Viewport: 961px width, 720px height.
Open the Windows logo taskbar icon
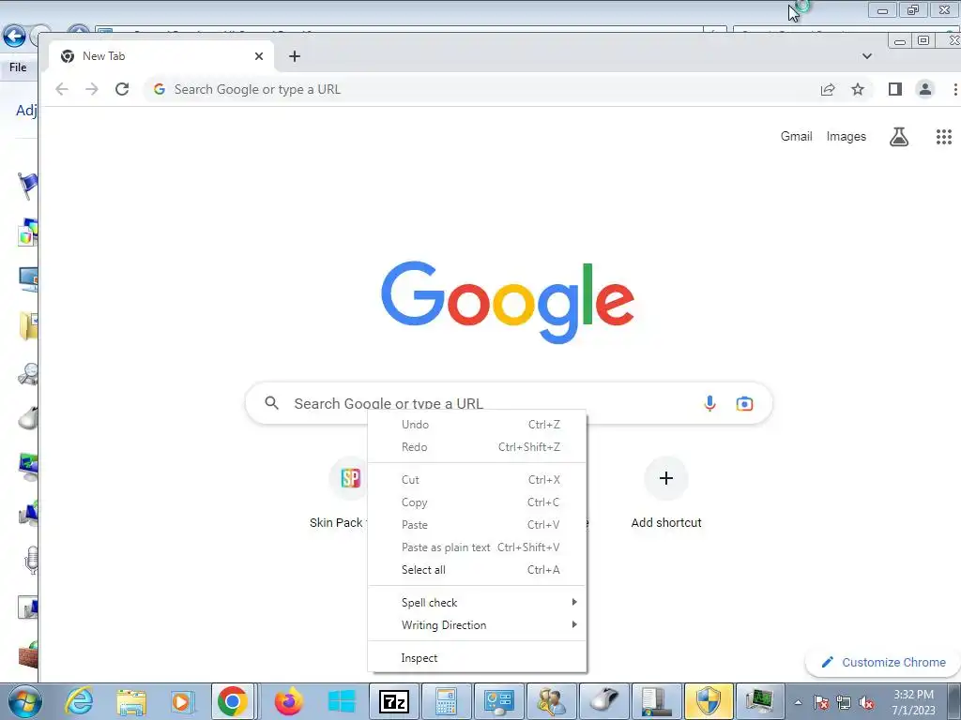point(342,701)
